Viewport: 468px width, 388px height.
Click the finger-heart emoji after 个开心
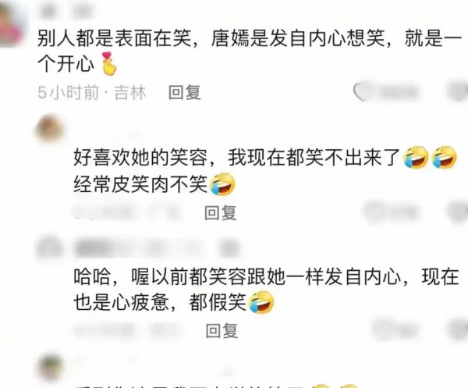click(108, 63)
